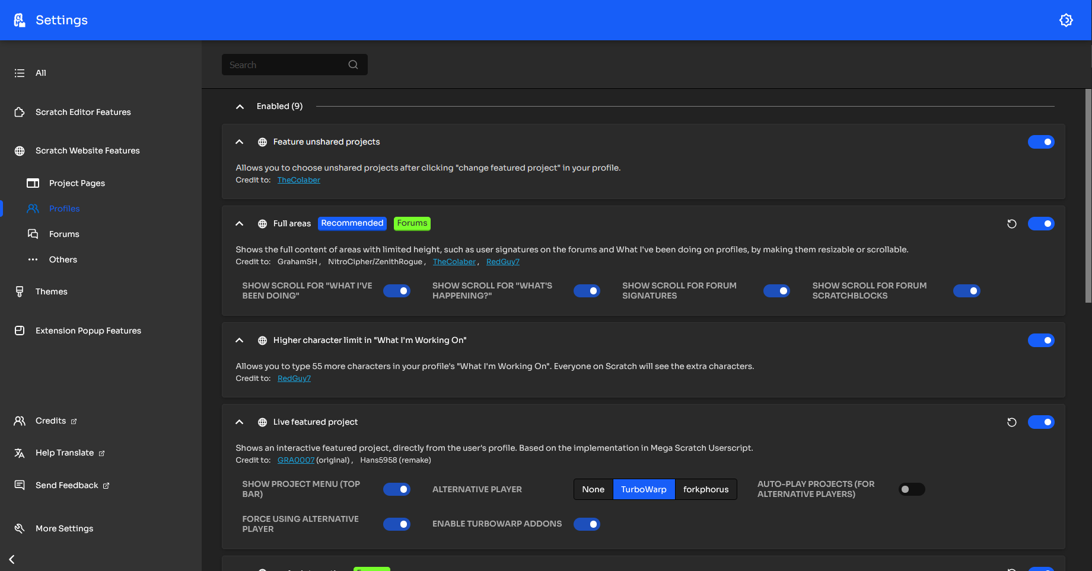Disable the Full areas addon toggle
This screenshot has height=571, width=1092.
coord(1041,224)
